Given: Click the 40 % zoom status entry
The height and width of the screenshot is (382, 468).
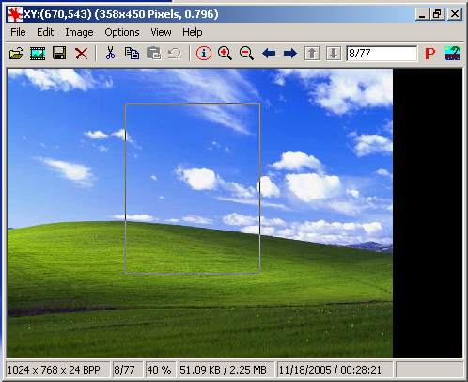Looking at the screenshot, I should coord(159,370).
